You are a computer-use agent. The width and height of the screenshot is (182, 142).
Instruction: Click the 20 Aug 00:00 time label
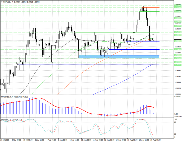[156, 140]
